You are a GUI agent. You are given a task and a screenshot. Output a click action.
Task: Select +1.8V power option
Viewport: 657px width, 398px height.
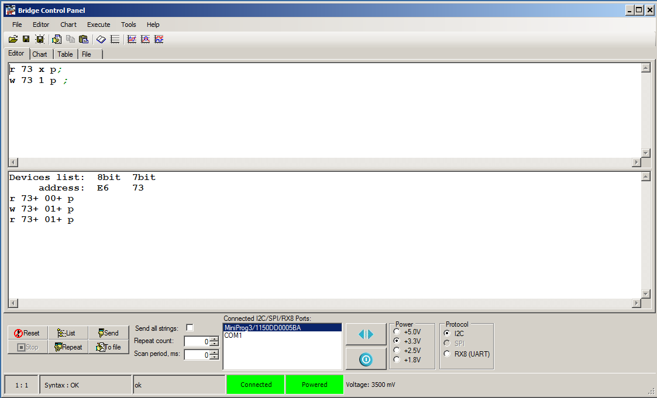397,359
